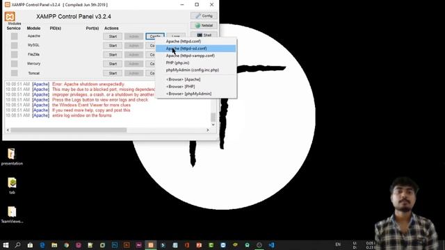
Task: Open Adobe XD from the taskbar
Action: (139, 245)
